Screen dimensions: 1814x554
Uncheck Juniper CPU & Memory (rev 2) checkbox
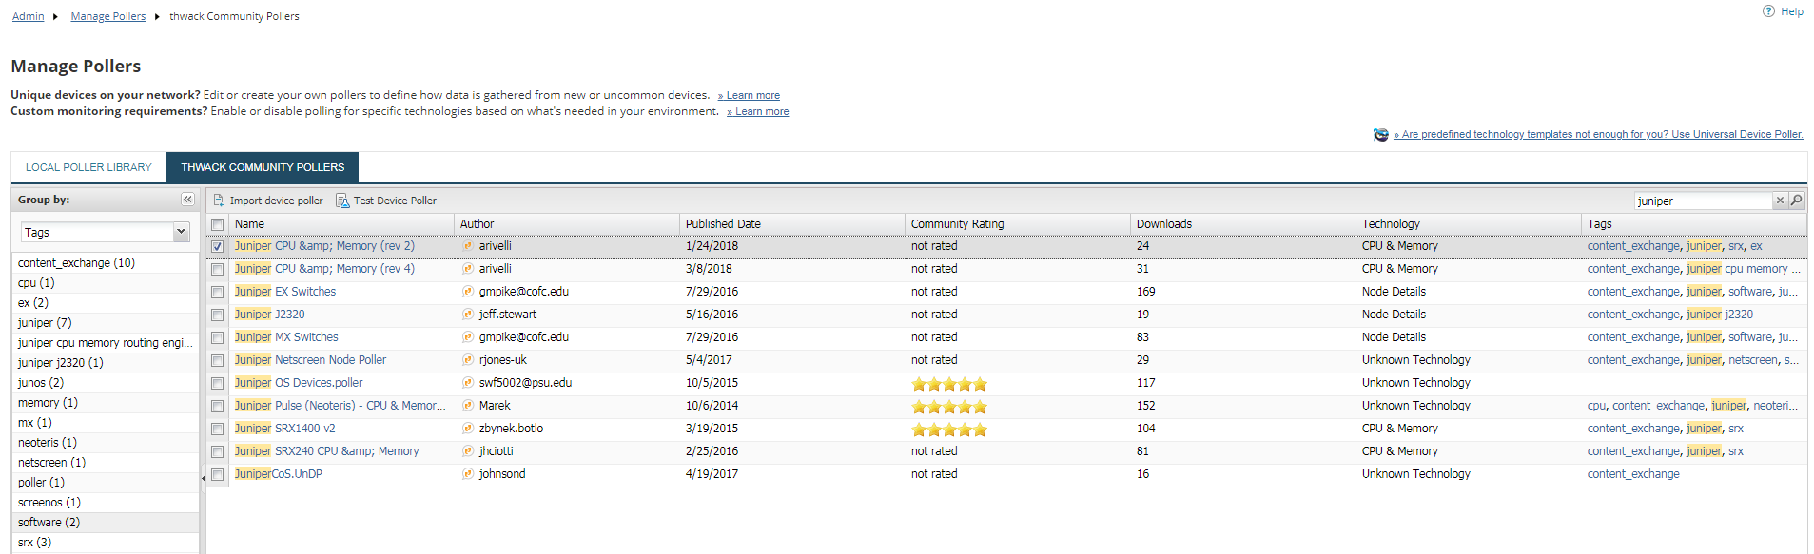pos(218,246)
